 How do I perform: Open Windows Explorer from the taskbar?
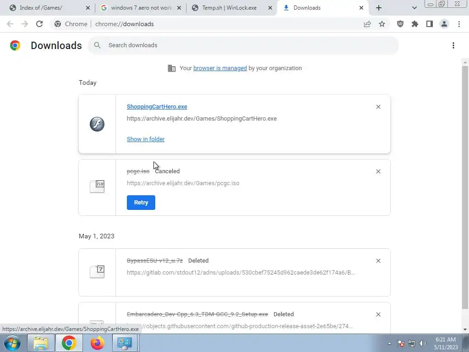pos(41,343)
